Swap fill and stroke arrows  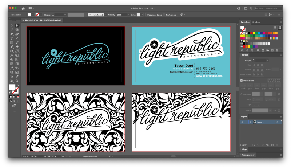pos(18,85)
